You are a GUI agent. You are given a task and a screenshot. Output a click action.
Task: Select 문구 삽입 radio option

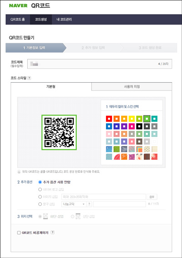40,204
